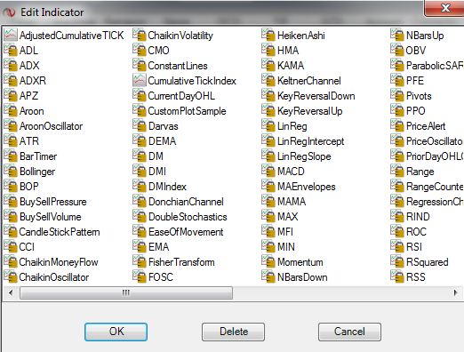The image size is (464, 352).
Task: Click the lock icon next to ADL
Action: (11, 50)
